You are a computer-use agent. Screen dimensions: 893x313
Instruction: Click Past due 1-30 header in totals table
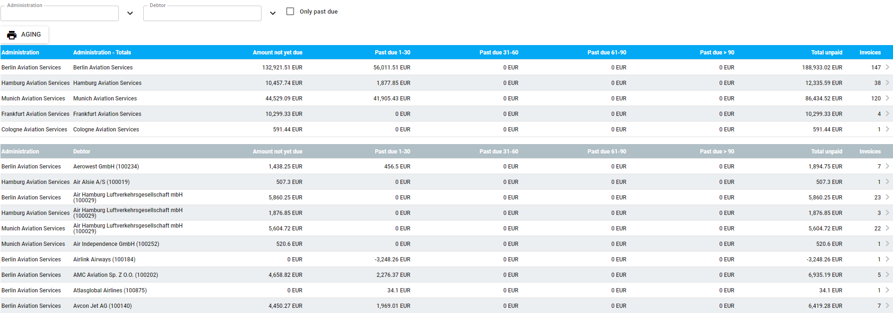point(393,53)
